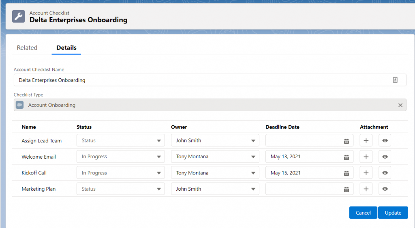415x228 pixels.
Task: Expand Status dropdown for Kickoff Call
Action: (x=121, y=173)
